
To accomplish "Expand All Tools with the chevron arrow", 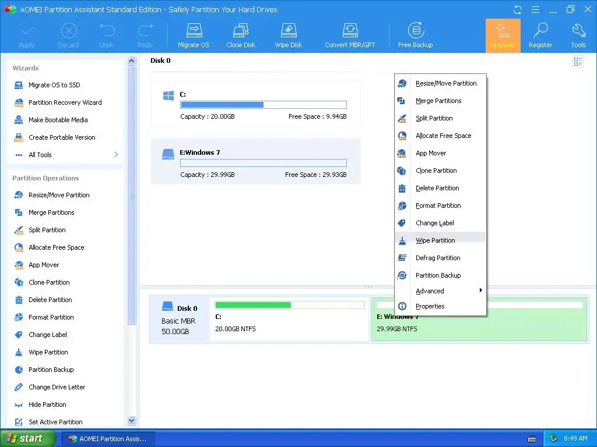I will (116, 155).
